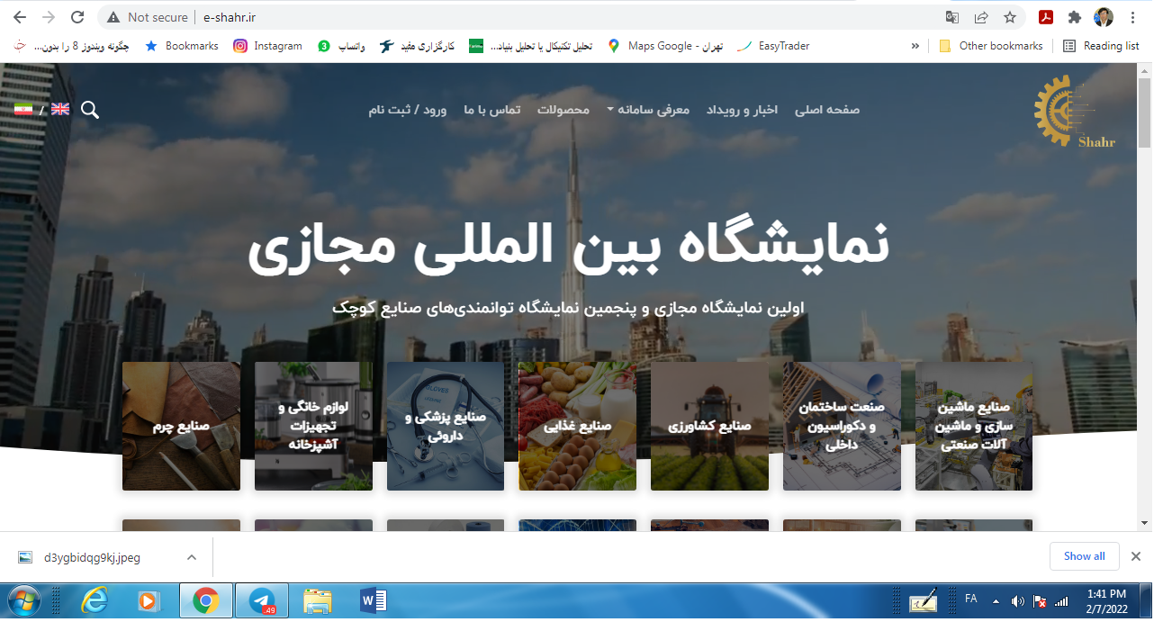This screenshot has height=631, width=1154.
Task: Collapse the downloaded jpeg file options
Action: pos(191,556)
